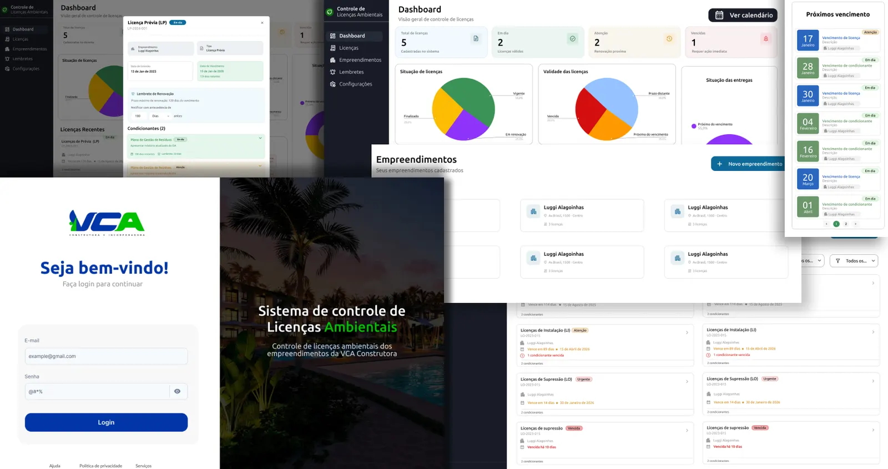
Task: Click the E-mail input field
Action: [106, 356]
